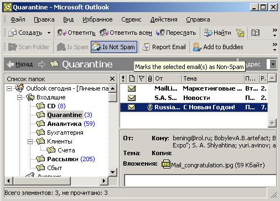The width and height of the screenshot is (280, 201).
Task: Open the address bar dropdown arrow
Action: 273,64
